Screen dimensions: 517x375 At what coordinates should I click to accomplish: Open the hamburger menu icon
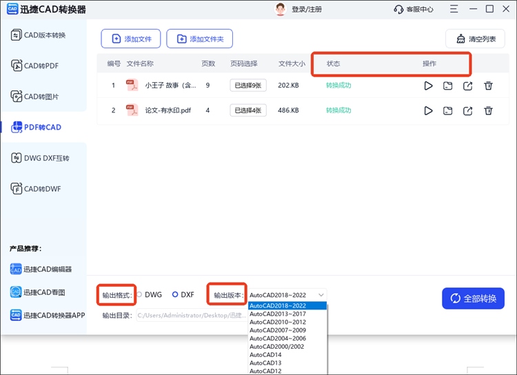pyautogui.click(x=454, y=9)
